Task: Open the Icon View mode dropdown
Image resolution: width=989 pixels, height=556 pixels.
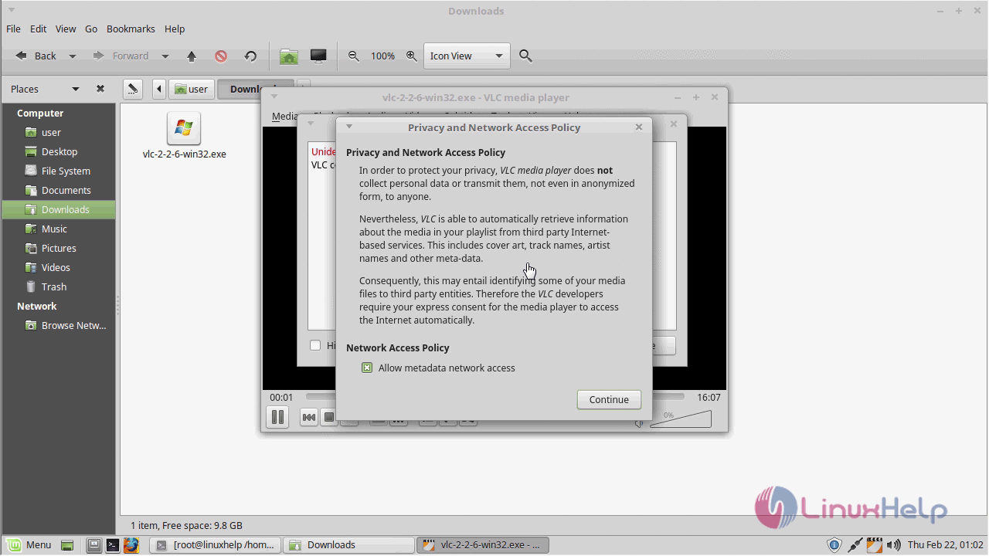Action: point(467,56)
